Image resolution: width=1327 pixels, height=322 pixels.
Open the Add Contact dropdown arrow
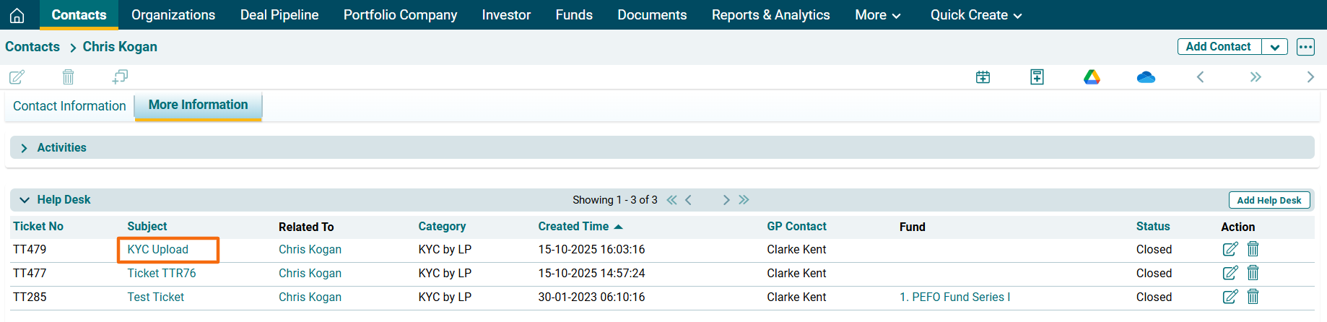pos(1275,47)
